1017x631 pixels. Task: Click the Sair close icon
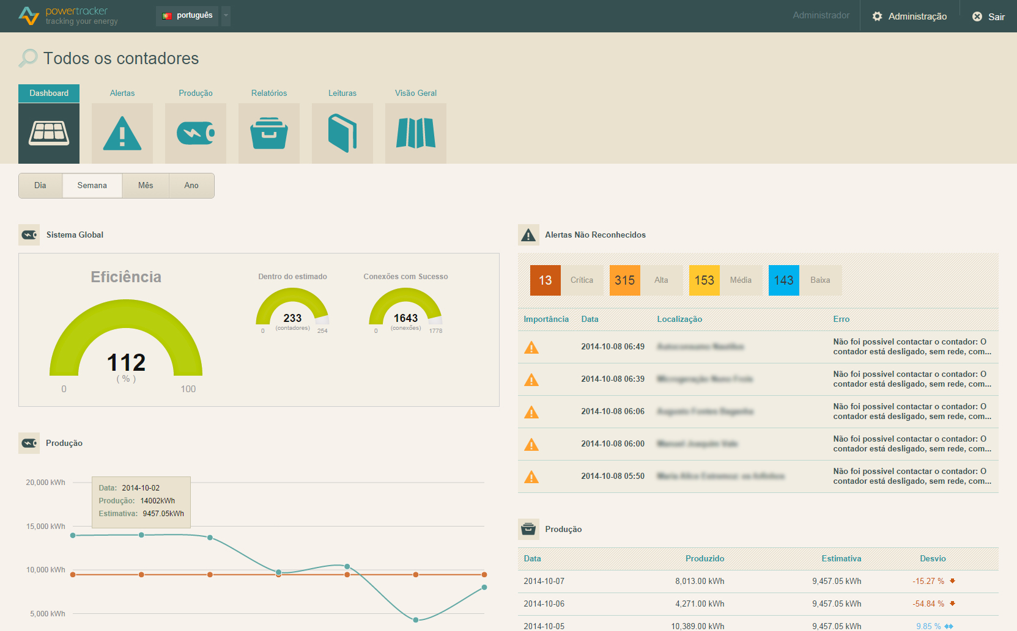tap(977, 16)
